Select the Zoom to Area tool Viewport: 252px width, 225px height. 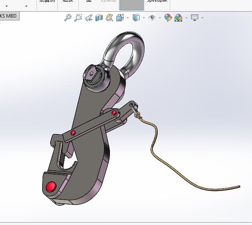tap(78, 18)
